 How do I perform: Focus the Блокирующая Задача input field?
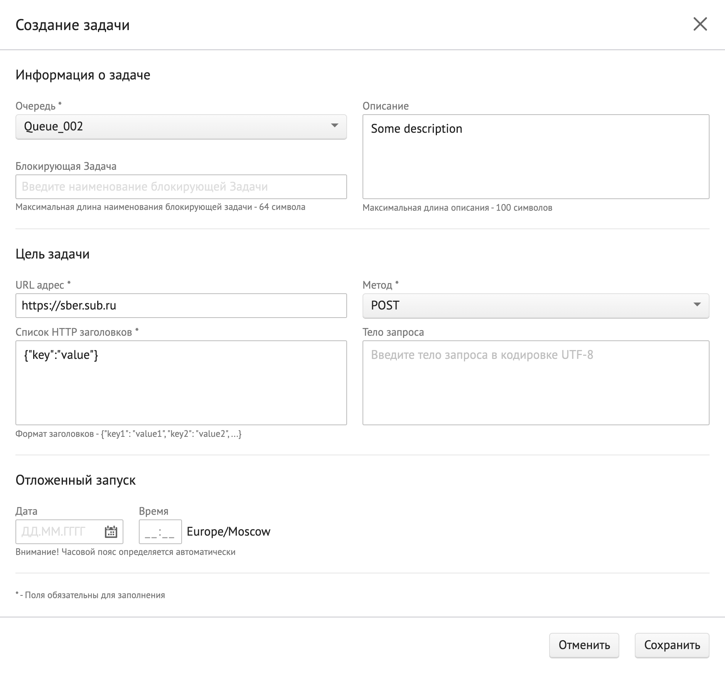pos(181,187)
